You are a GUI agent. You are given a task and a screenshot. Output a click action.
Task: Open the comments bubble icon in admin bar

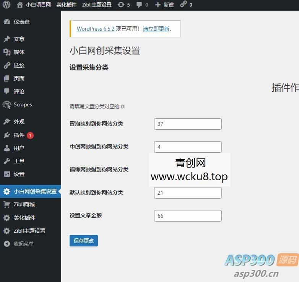(x=139, y=5)
